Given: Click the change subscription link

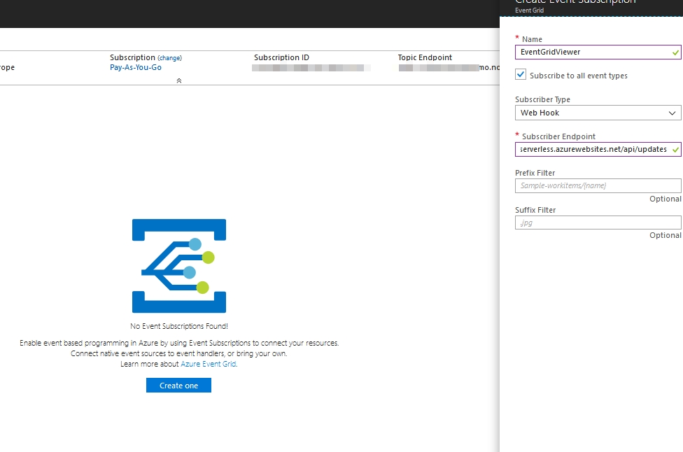Looking at the screenshot, I should point(170,58).
